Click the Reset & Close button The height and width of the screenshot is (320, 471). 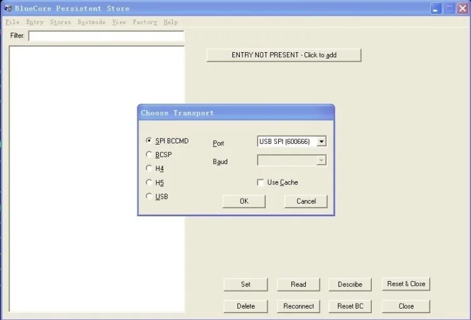[406, 284]
